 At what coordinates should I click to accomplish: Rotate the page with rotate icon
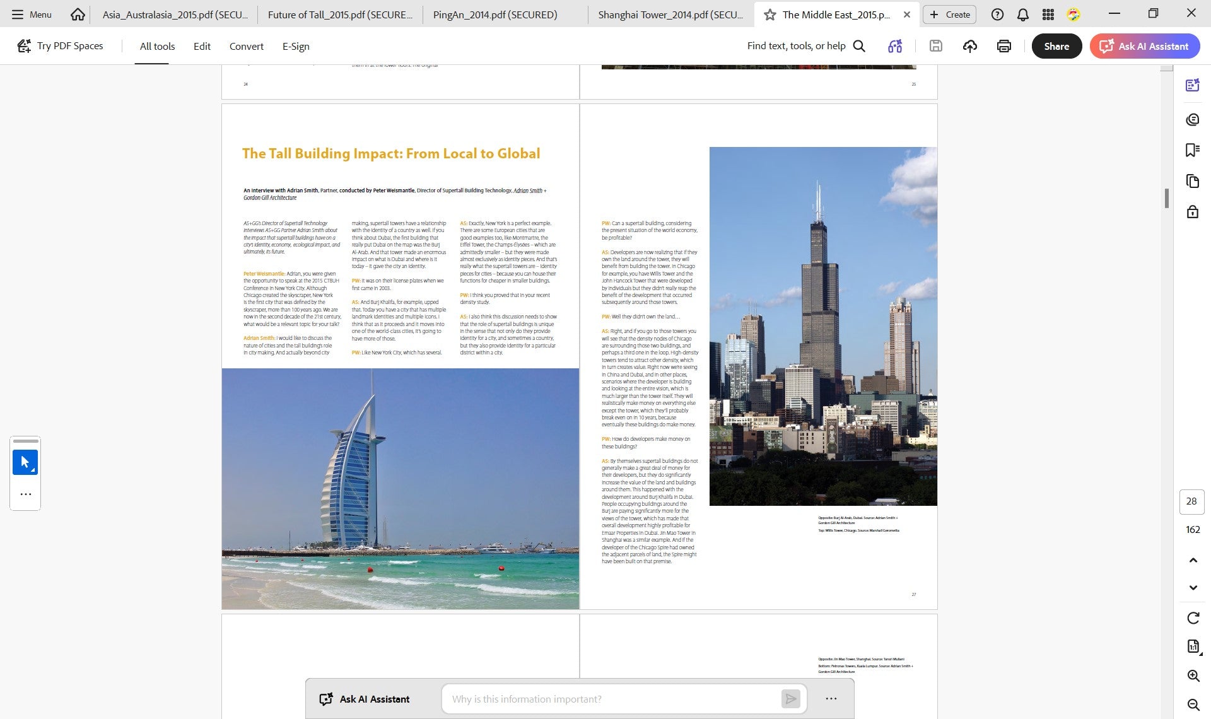coord(1193,618)
